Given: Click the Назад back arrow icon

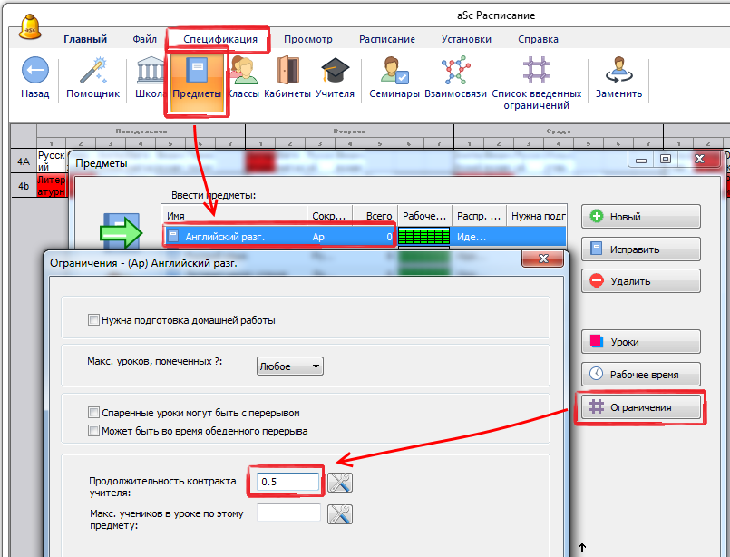Looking at the screenshot, I should (34, 71).
